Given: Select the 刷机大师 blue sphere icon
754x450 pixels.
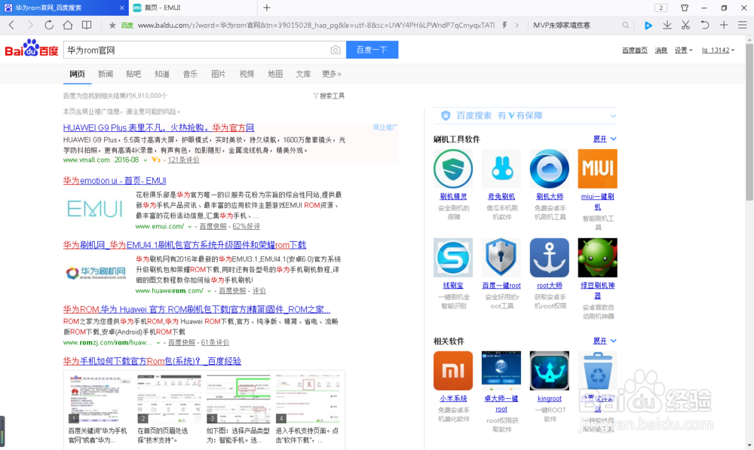Looking at the screenshot, I should click(x=549, y=168).
